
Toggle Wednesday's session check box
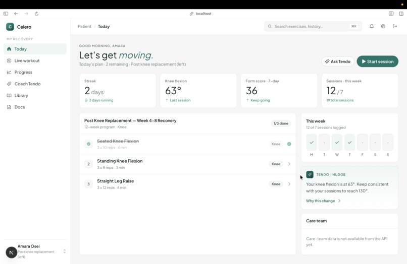[337, 142]
